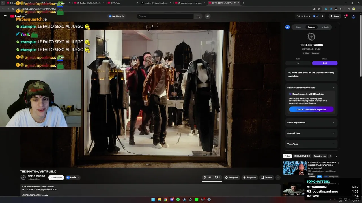Bookmark this page with star icon
The width and height of the screenshot is (362, 203).
[319, 9]
